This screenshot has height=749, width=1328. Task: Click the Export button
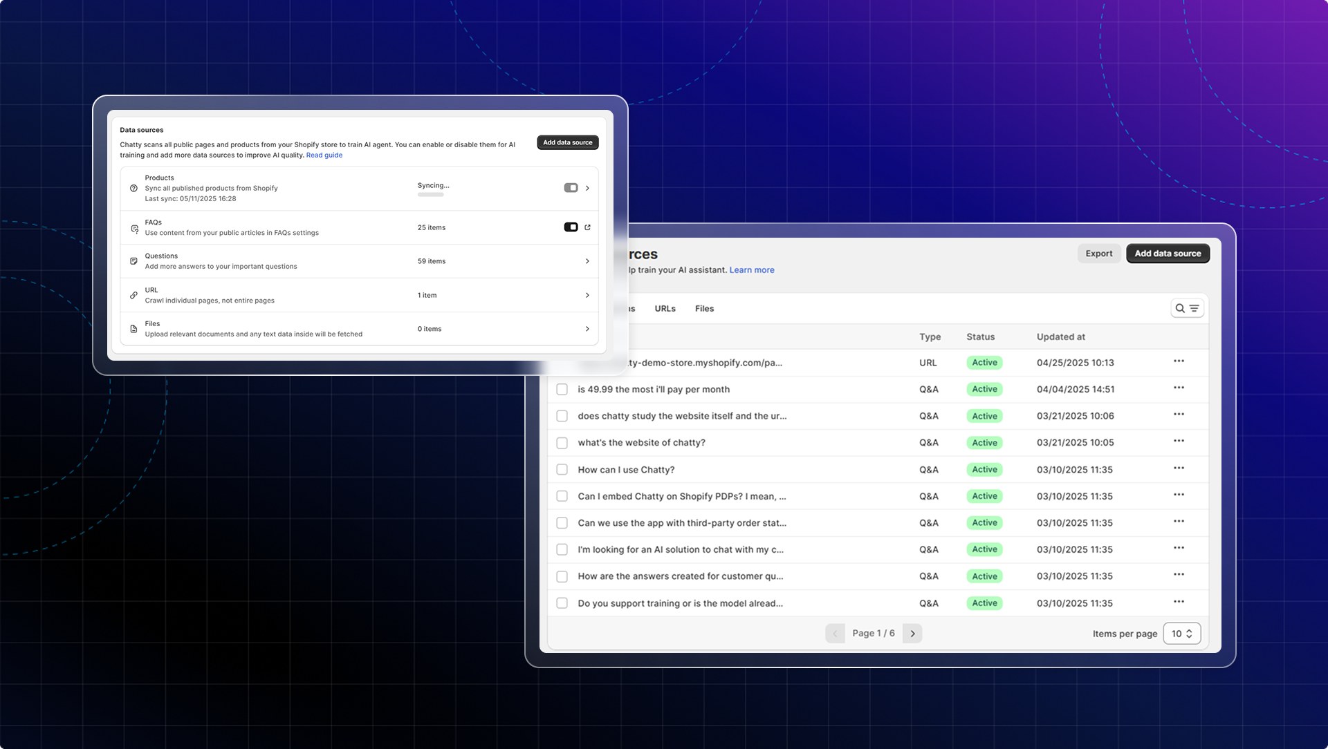pos(1098,254)
